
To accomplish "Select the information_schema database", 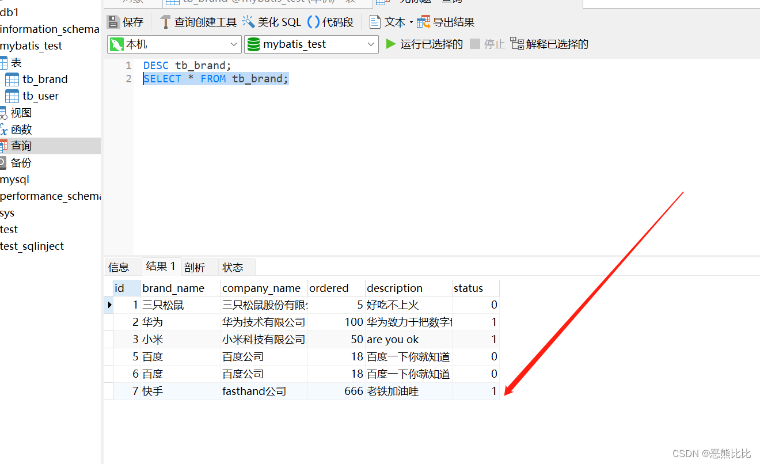I will point(50,29).
